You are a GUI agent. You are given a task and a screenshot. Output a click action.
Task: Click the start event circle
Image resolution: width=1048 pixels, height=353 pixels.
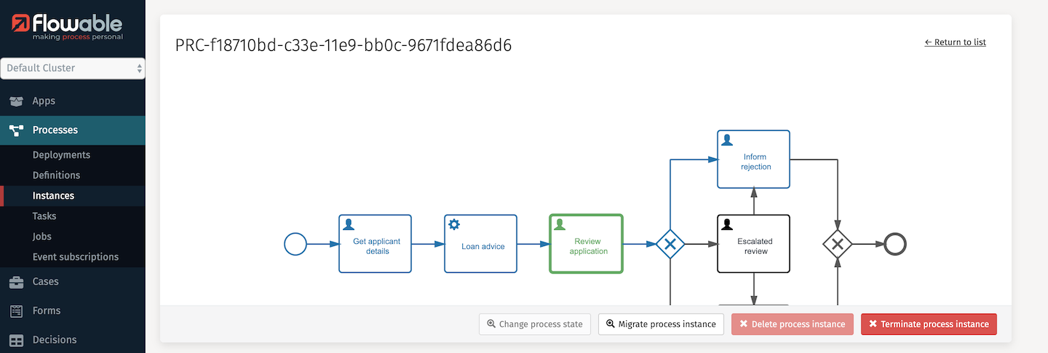pos(295,244)
